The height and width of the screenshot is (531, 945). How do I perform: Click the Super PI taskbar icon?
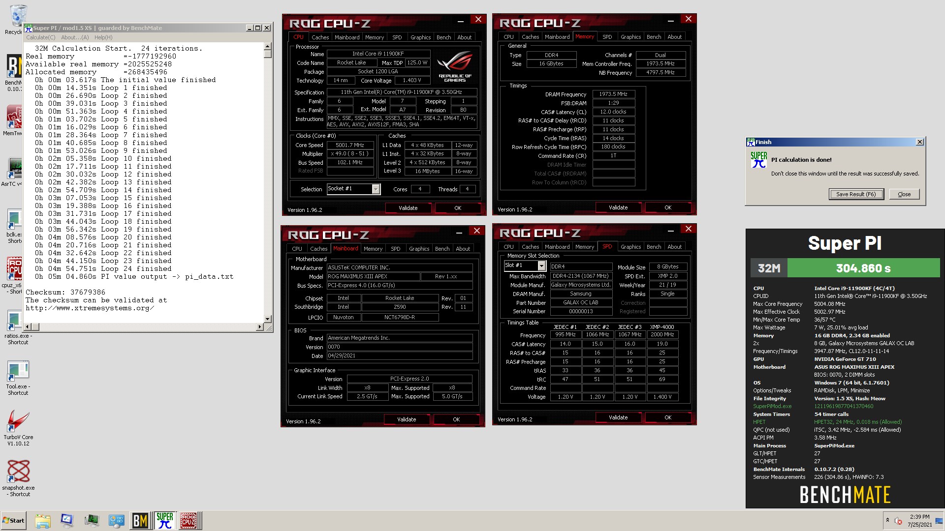point(165,520)
